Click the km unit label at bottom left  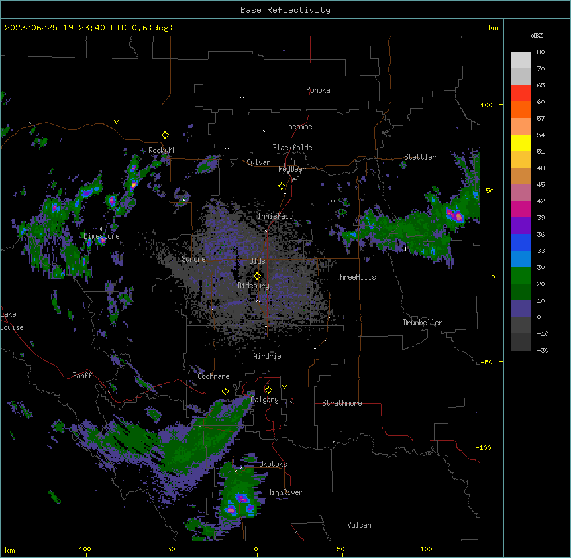click(10, 551)
